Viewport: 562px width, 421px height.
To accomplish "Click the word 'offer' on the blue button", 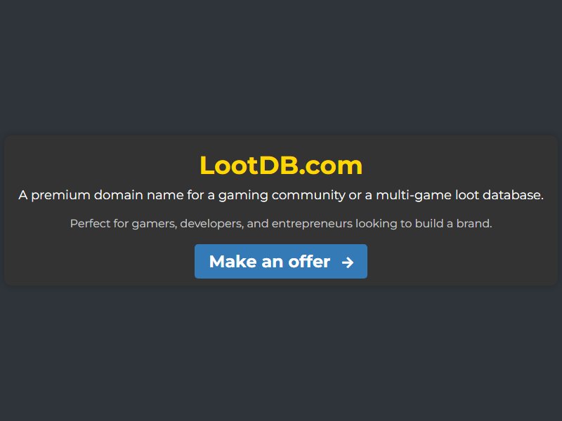I will coord(309,262).
